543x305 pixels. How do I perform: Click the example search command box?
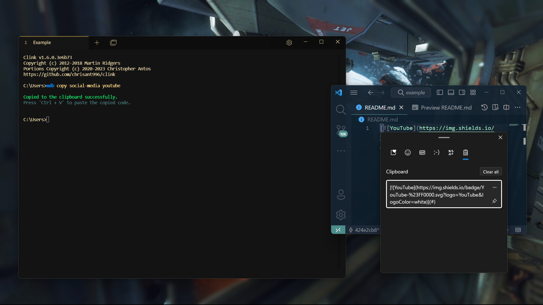(411, 93)
